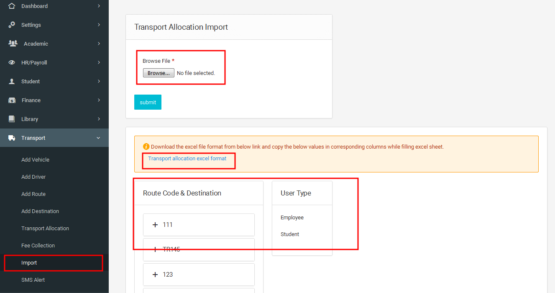Viewport: 555px width, 293px height.
Task: Open the Academic menu item
Action: tap(54, 44)
